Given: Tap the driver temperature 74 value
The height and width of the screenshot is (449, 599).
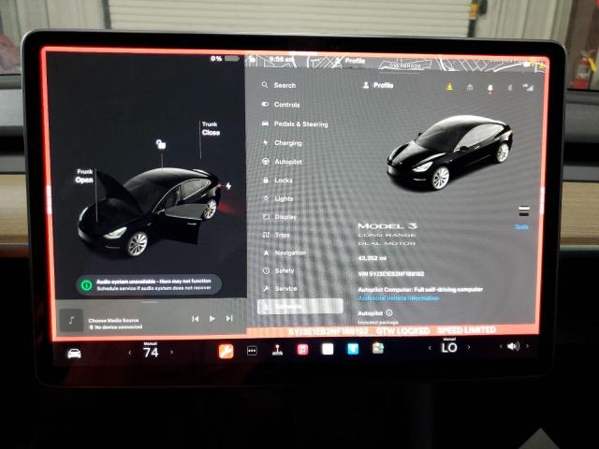Looking at the screenshot, I should (151, 353).
